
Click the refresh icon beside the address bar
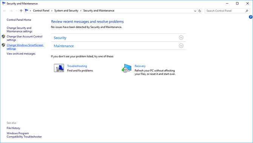click(200, 11)
